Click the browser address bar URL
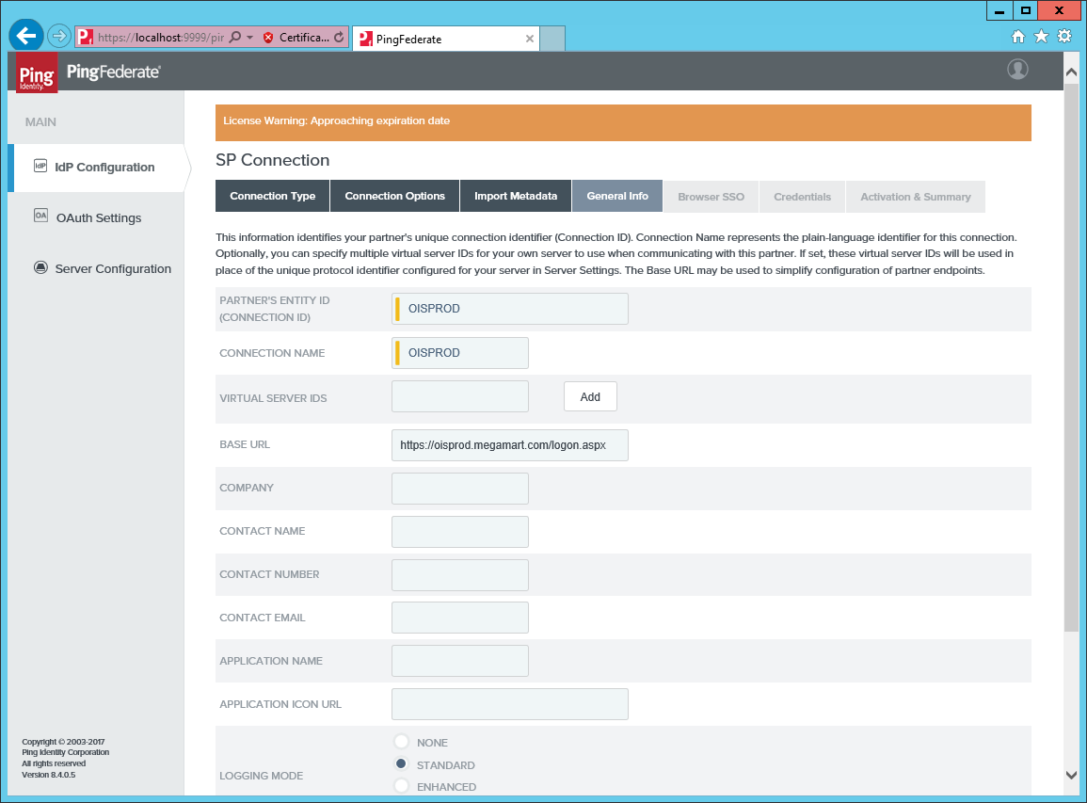 pos(161,38)
